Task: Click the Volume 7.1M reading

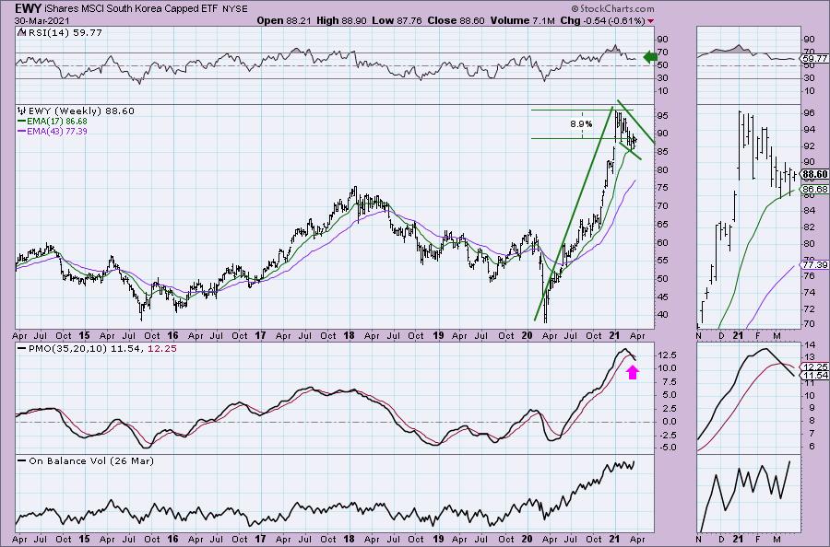Action: [523, 20]
